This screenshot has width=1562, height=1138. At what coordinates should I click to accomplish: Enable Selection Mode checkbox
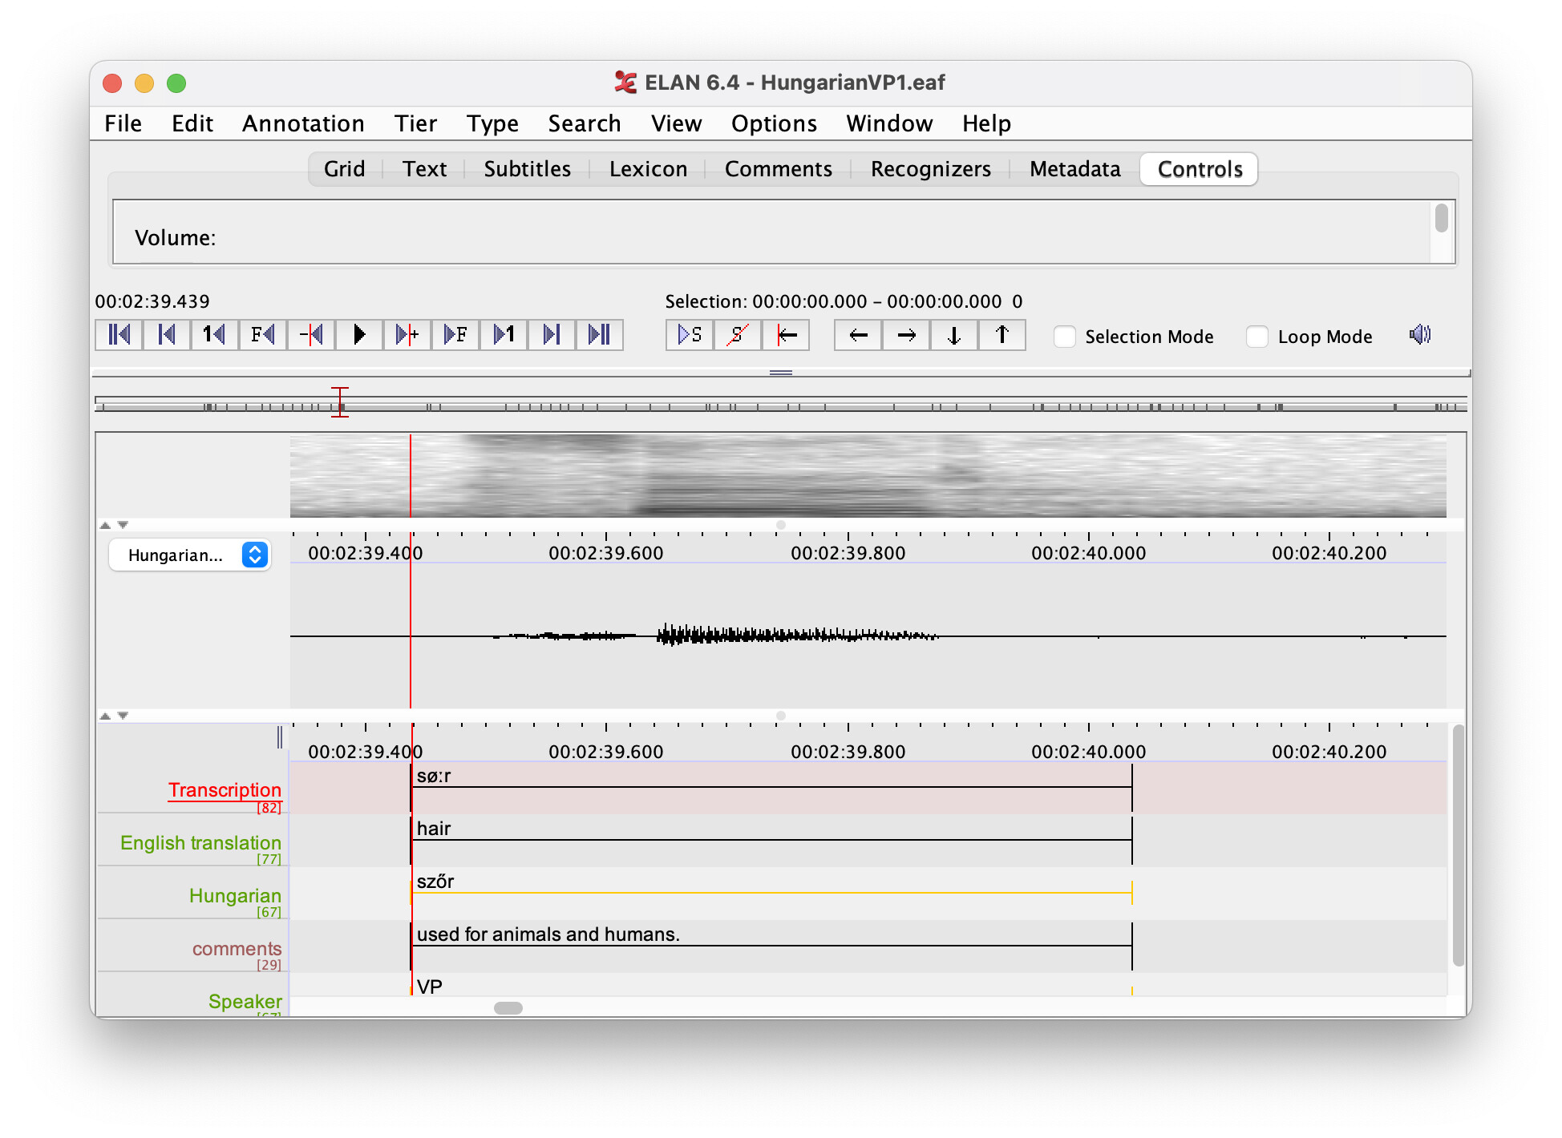pyautogui.click(x=1065, y=337)
